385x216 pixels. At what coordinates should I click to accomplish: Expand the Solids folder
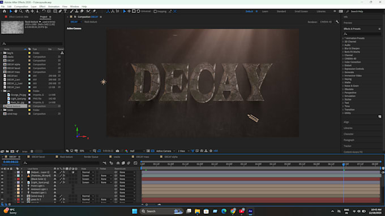[2, 110]
